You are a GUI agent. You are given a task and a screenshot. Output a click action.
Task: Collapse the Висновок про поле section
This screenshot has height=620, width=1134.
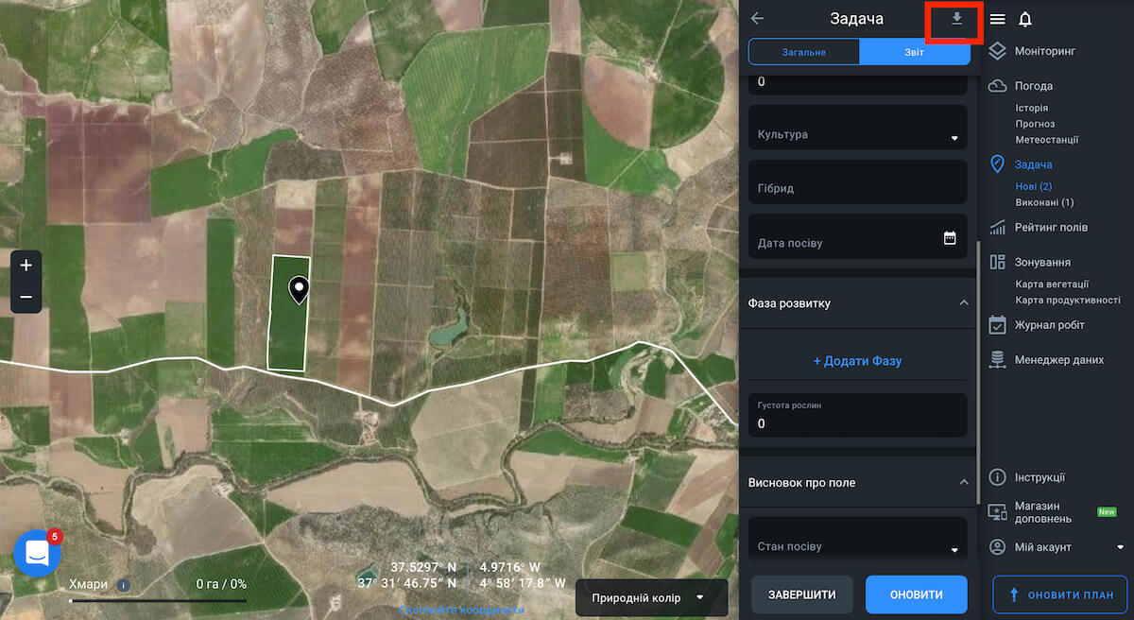[x=964, y=482]
